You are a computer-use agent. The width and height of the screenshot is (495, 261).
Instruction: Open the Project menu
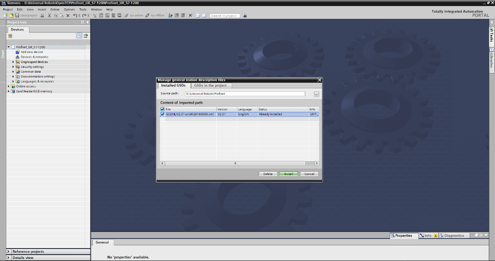click(8, 9)
